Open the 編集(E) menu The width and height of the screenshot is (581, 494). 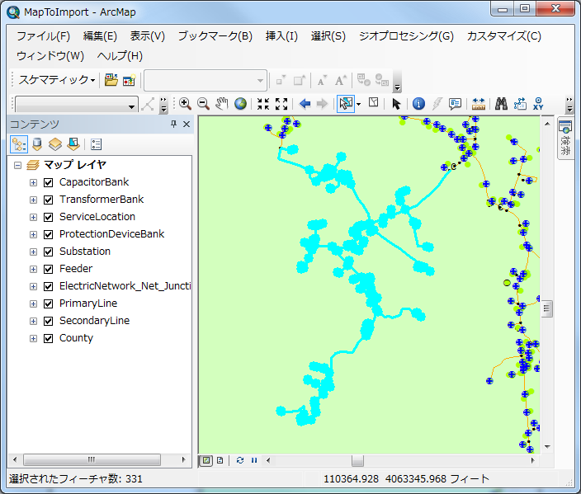(100, 36)
